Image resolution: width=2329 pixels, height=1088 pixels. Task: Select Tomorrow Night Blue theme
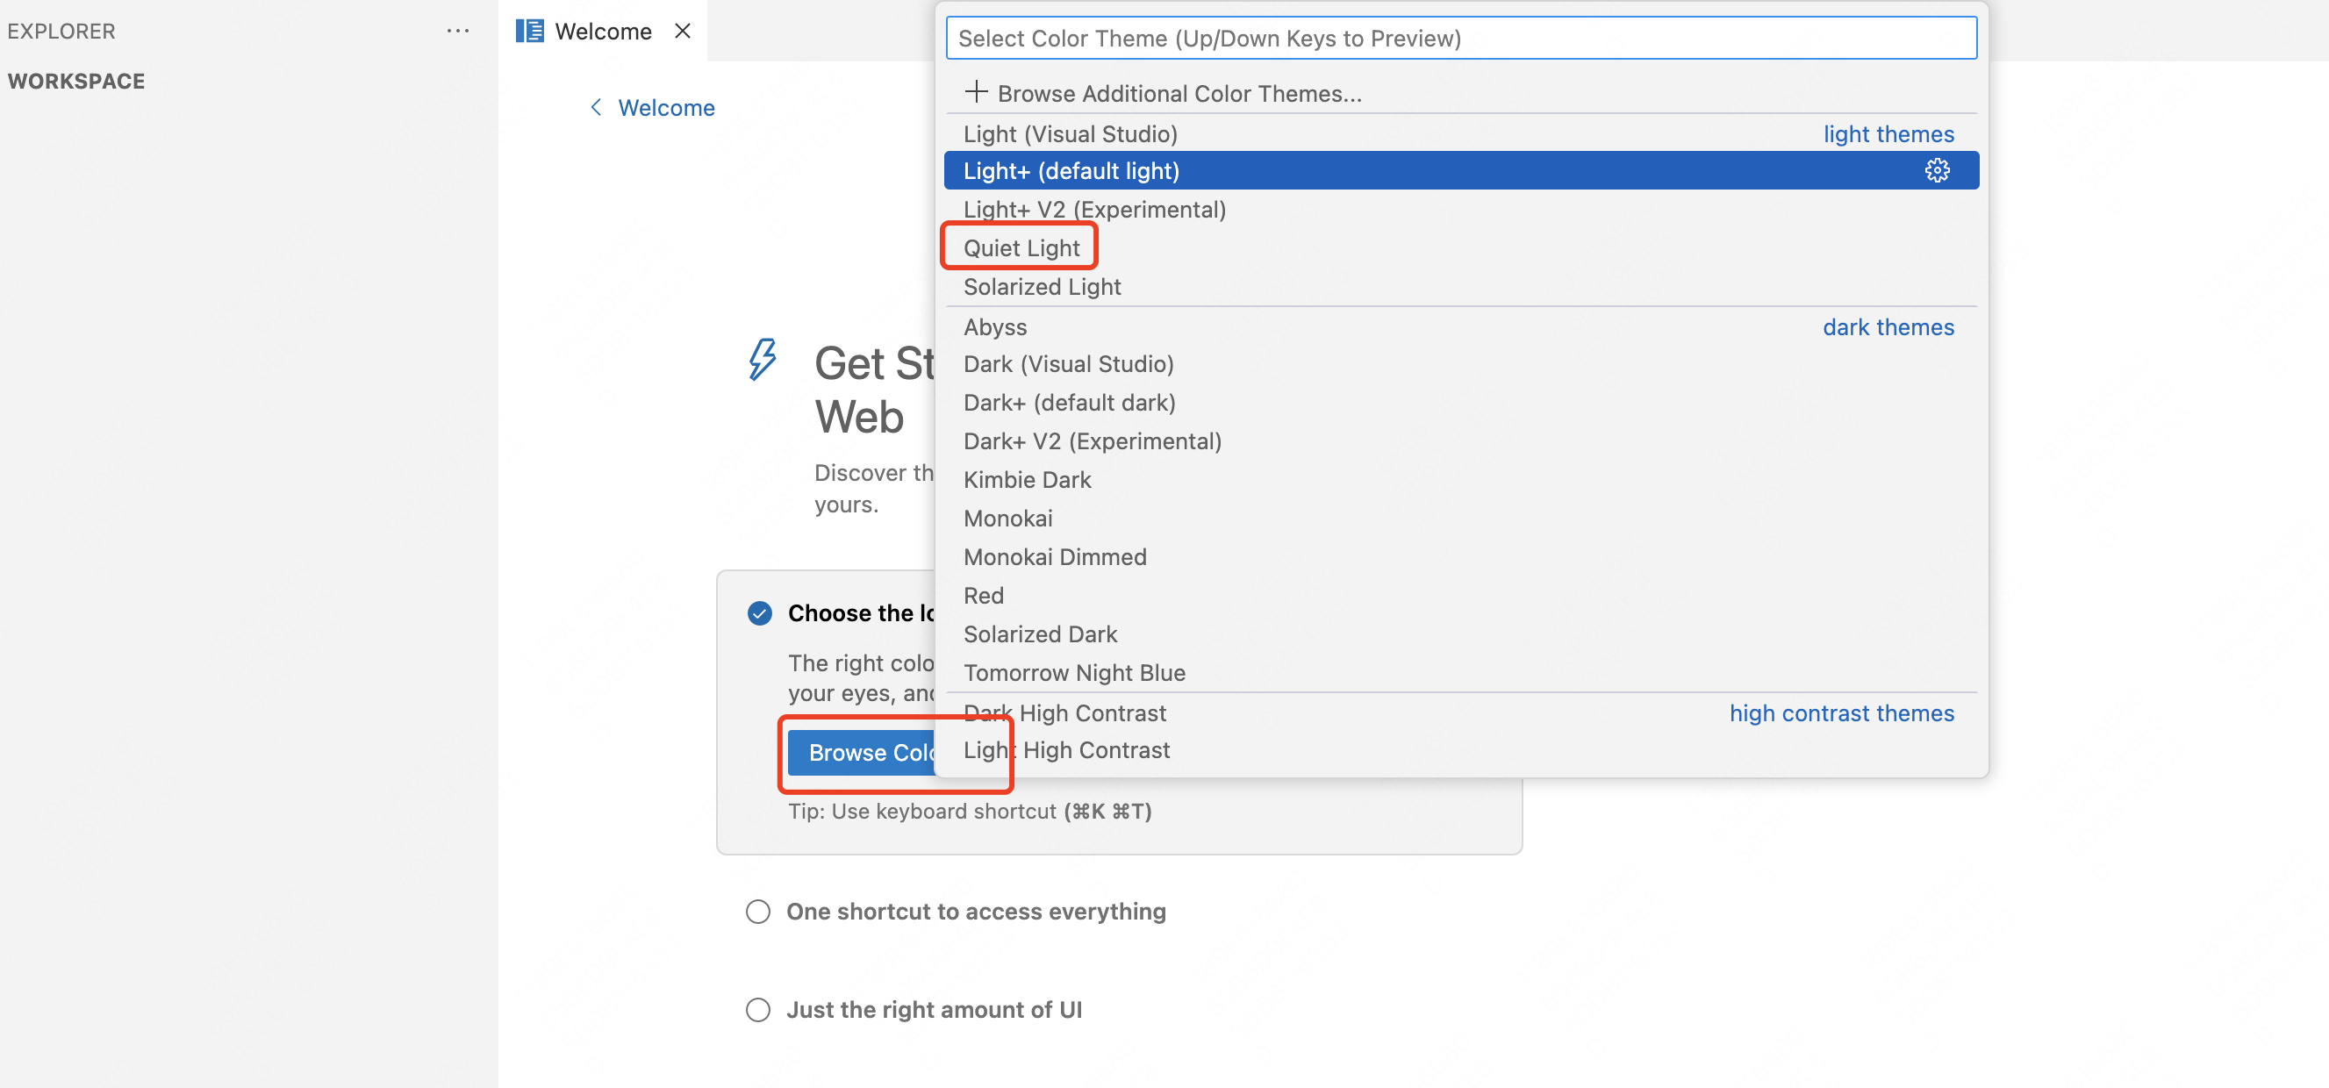(1073, 672)
